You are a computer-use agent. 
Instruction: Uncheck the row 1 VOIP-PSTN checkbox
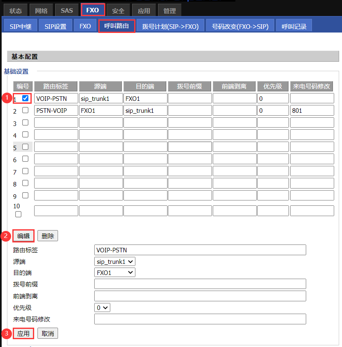coord(25,98)
